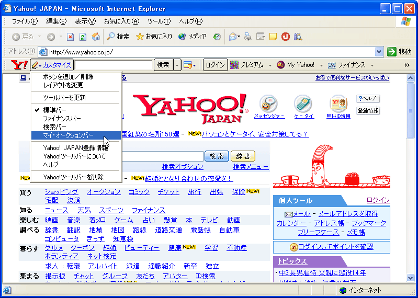Click the page scrollbar thumb
Screen dimensions: 418x298
click(410, 111)
